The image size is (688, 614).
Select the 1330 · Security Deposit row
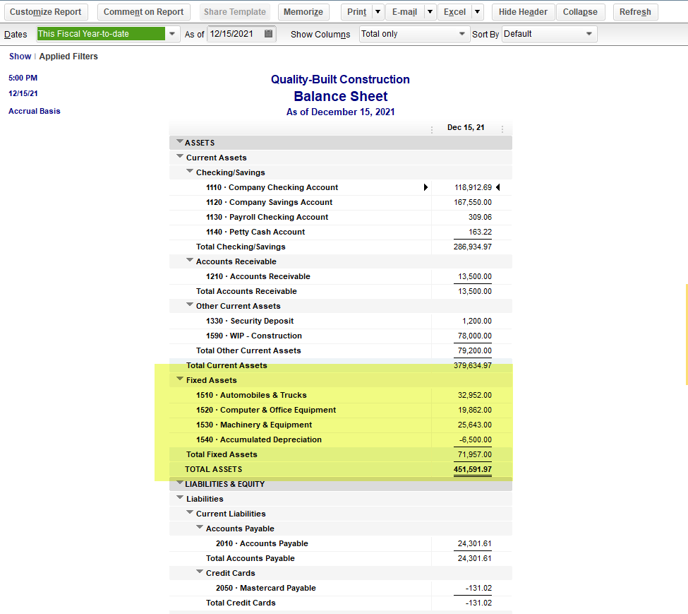tap(341, 321)
